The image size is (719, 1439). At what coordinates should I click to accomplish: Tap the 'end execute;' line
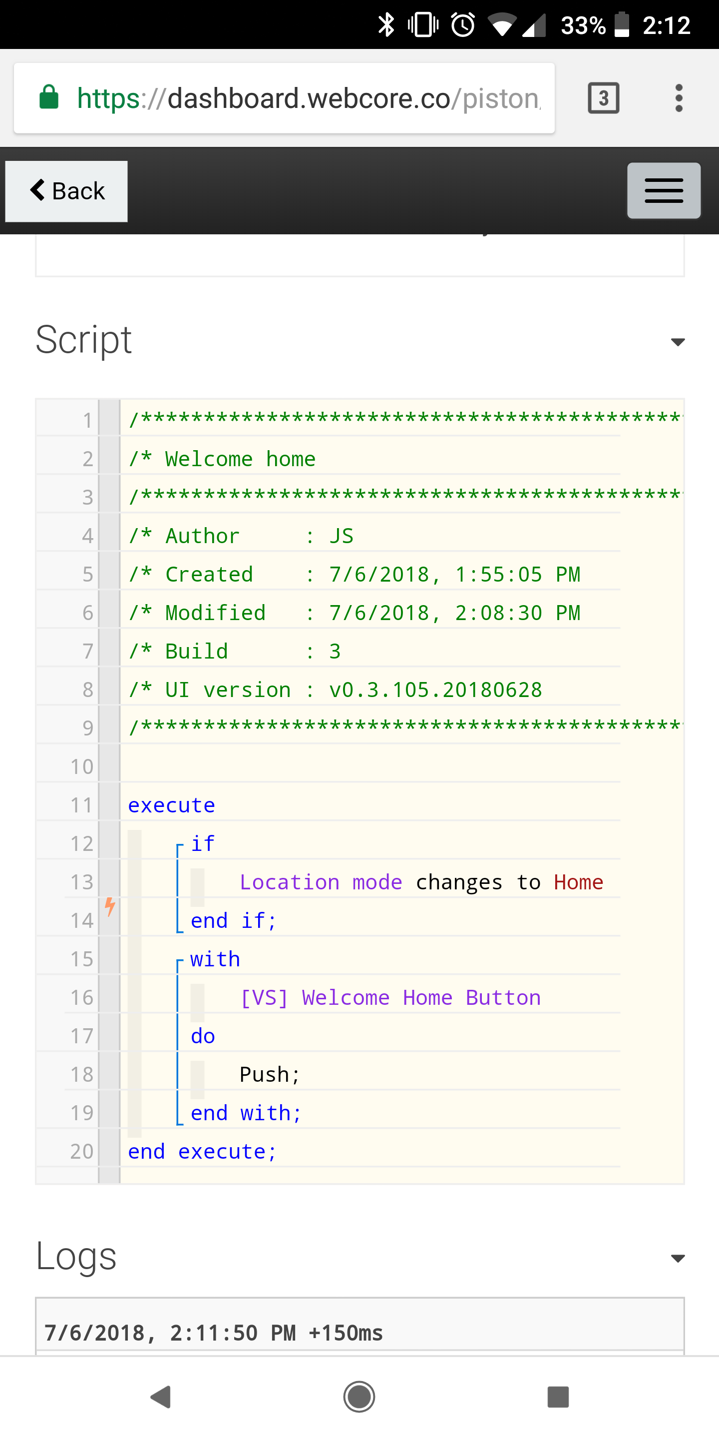coord(202,1151)
